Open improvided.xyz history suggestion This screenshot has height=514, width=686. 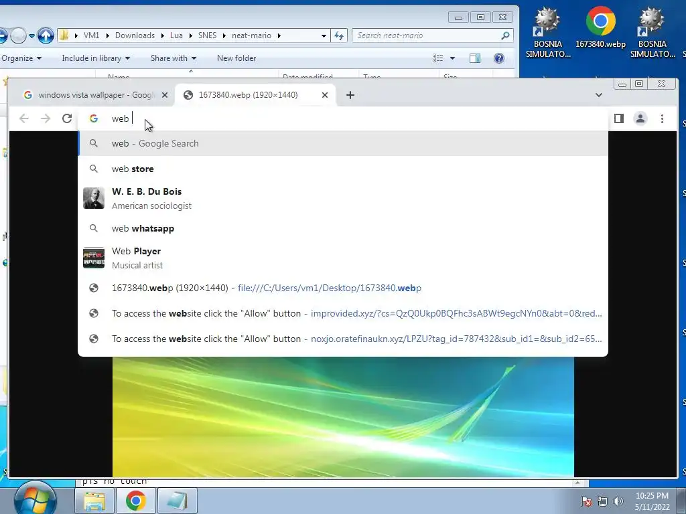click(343, 313)
